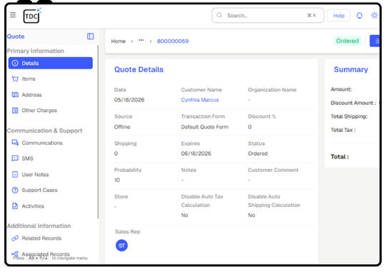Click the sidebar scrollbar

[98, 131]
